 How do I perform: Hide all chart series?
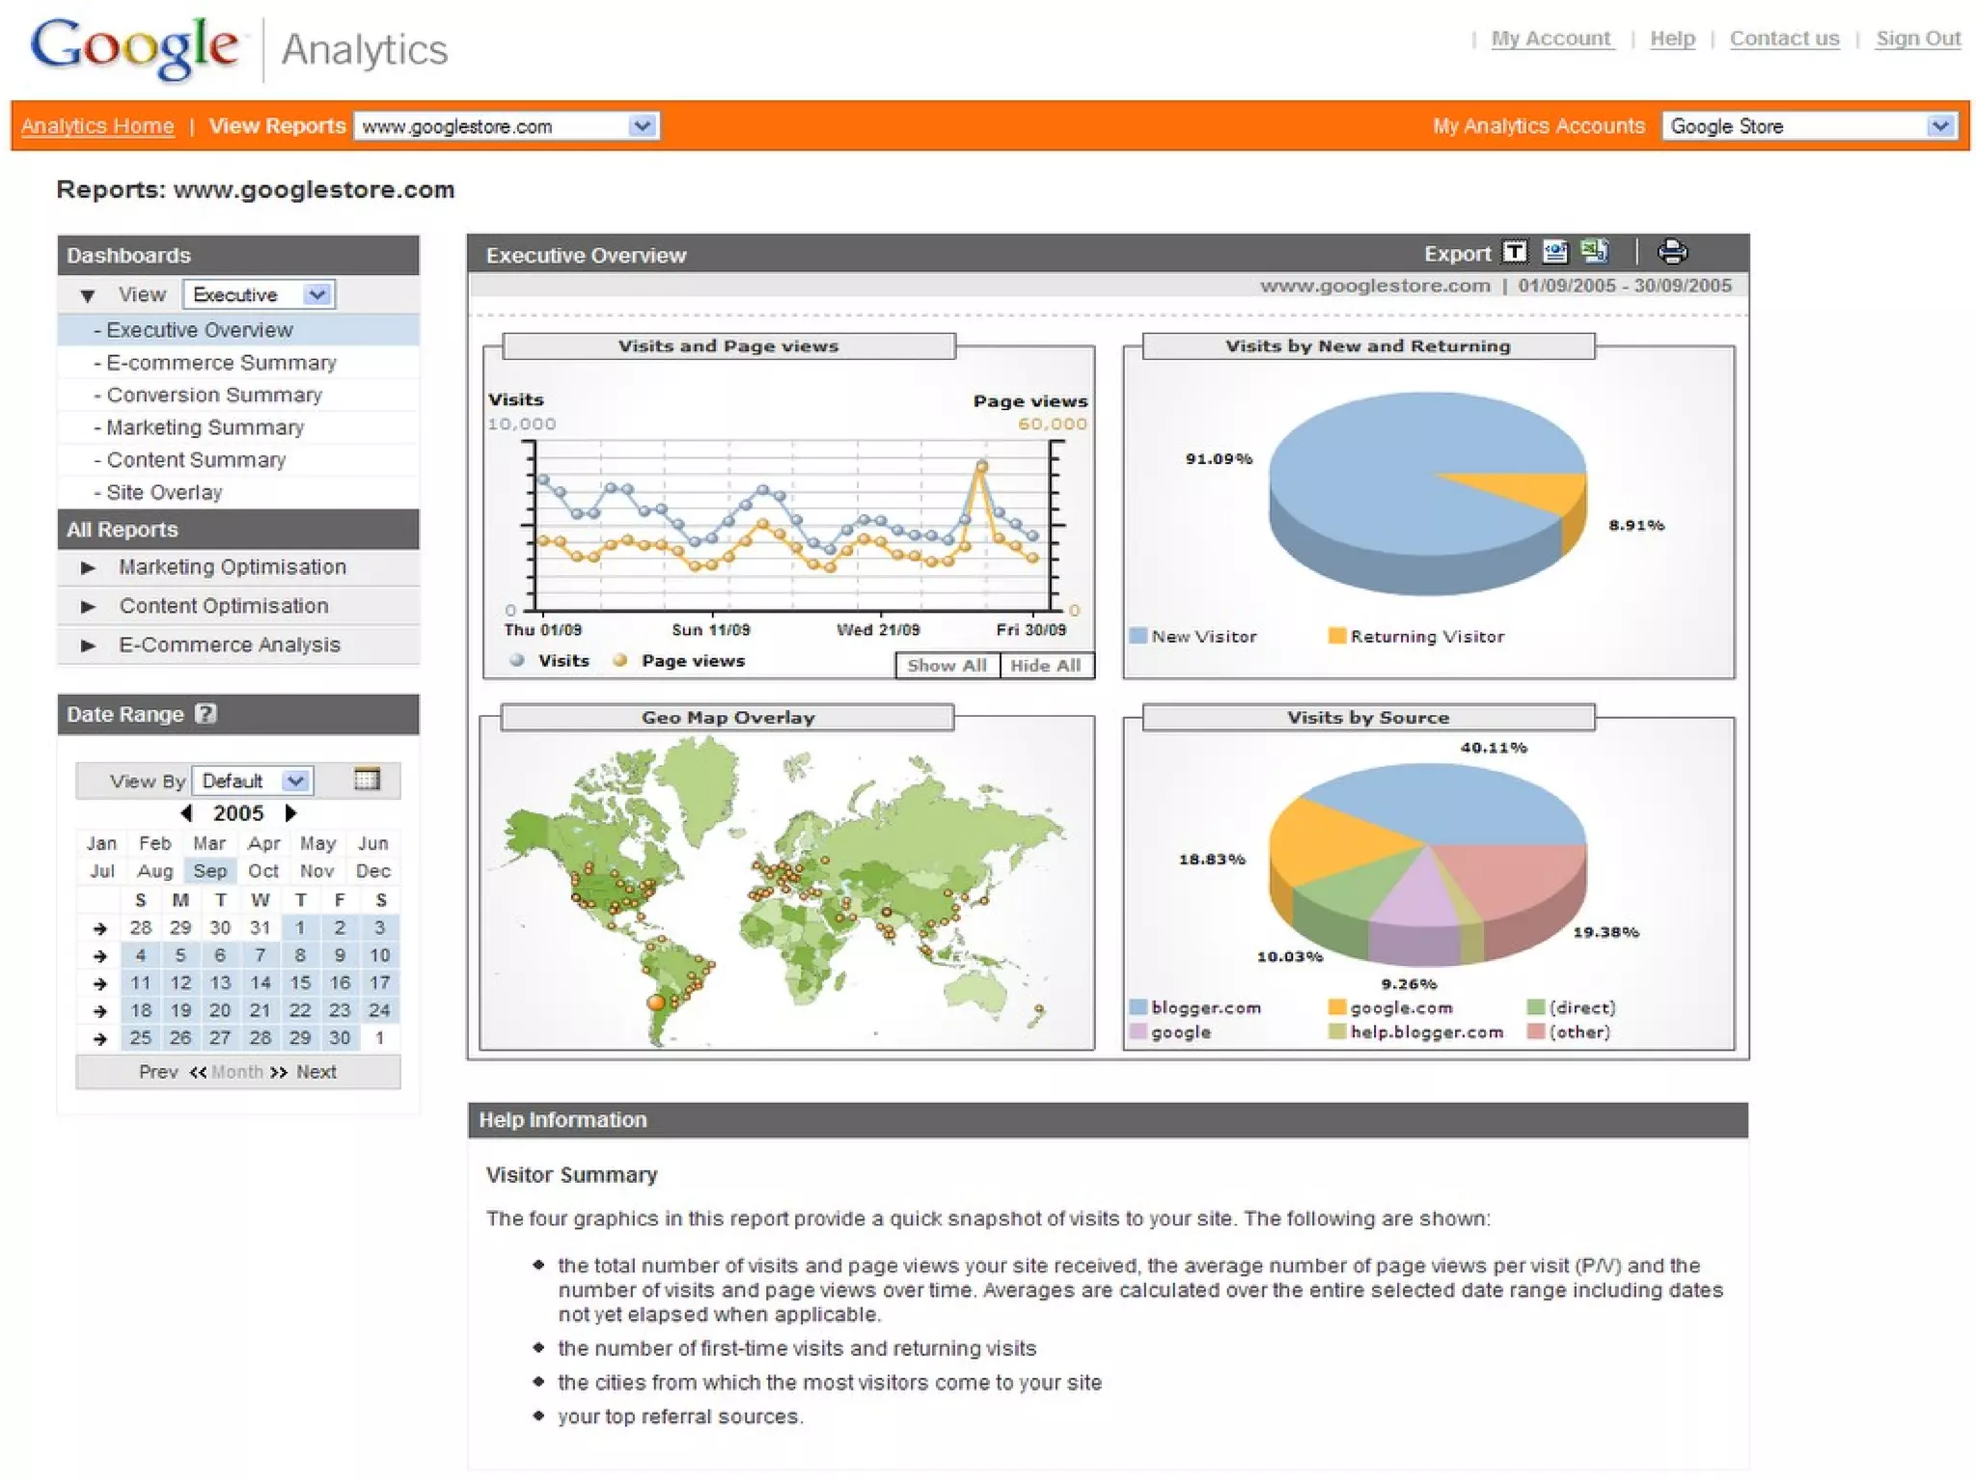[1046, 666]
